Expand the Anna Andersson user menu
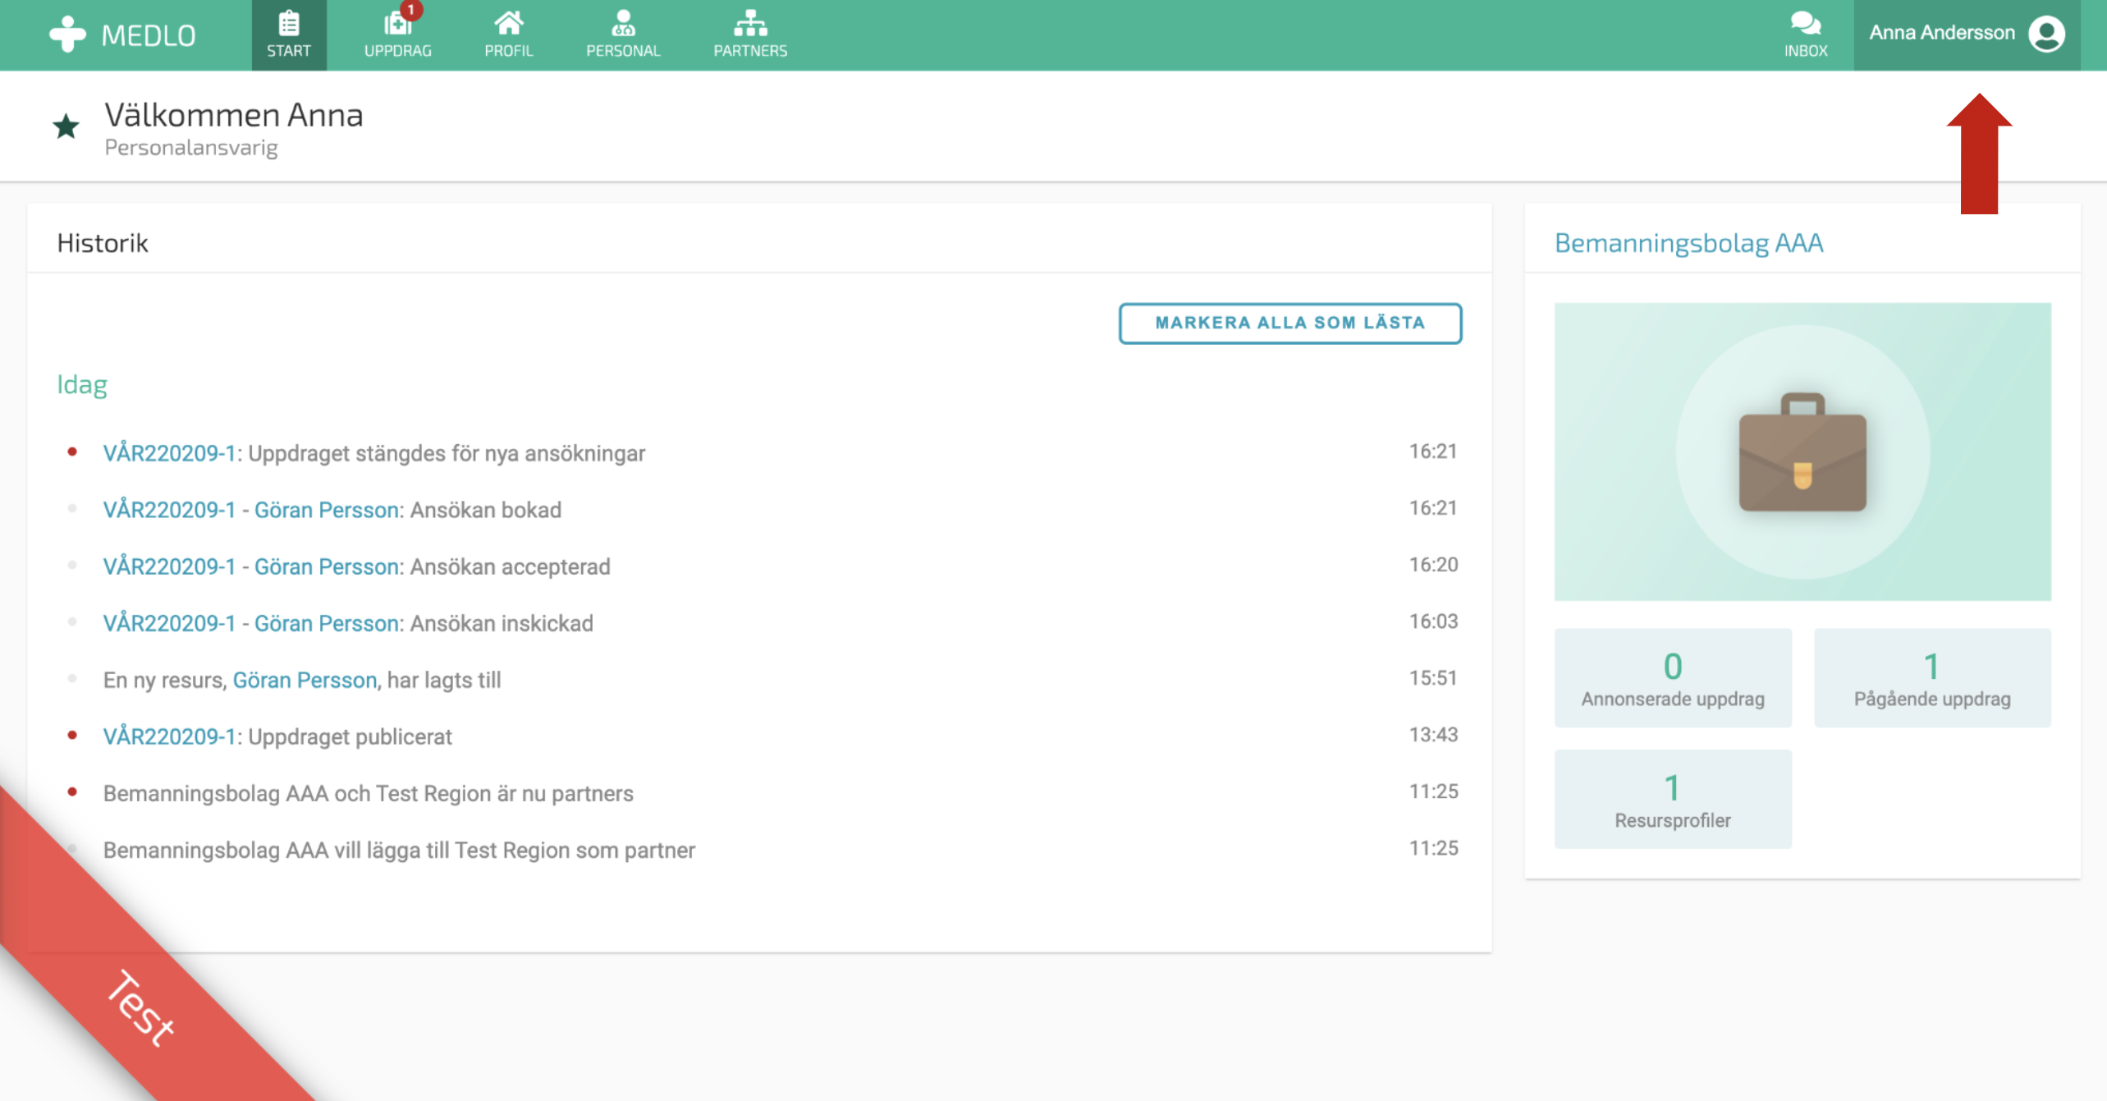 (x=1941, y=33)
